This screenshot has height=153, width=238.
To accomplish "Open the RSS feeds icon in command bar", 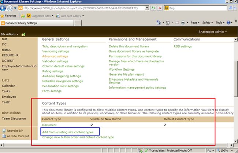I will click(x=168, y=23).
